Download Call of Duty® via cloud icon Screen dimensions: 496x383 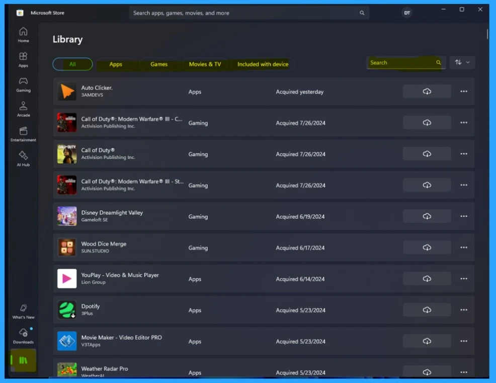427,154
